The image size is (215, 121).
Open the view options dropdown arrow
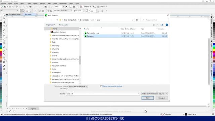(x=157, y=25)
